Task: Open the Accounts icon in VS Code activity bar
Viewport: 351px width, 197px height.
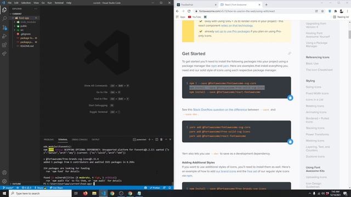Action: [4, 172]
